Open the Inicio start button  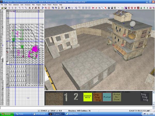click(7, 114)
